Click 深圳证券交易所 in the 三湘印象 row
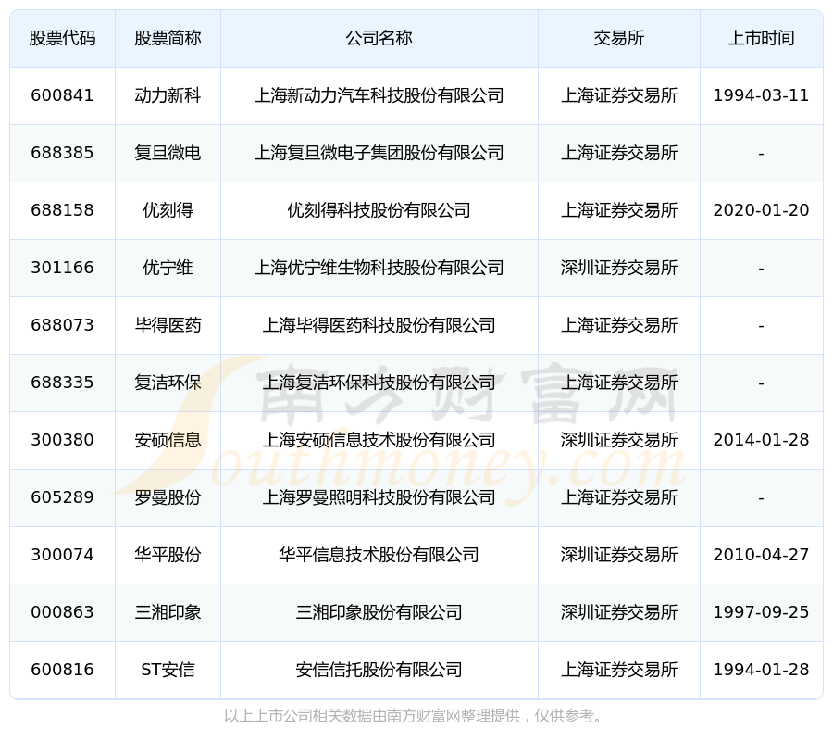The height and width of the screenshot is (741, 833). (619, 612)
